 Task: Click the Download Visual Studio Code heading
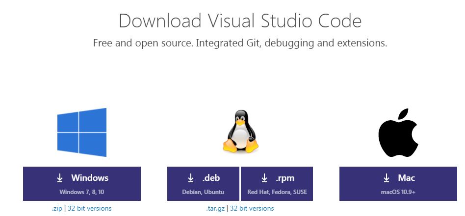coord(240,21)
